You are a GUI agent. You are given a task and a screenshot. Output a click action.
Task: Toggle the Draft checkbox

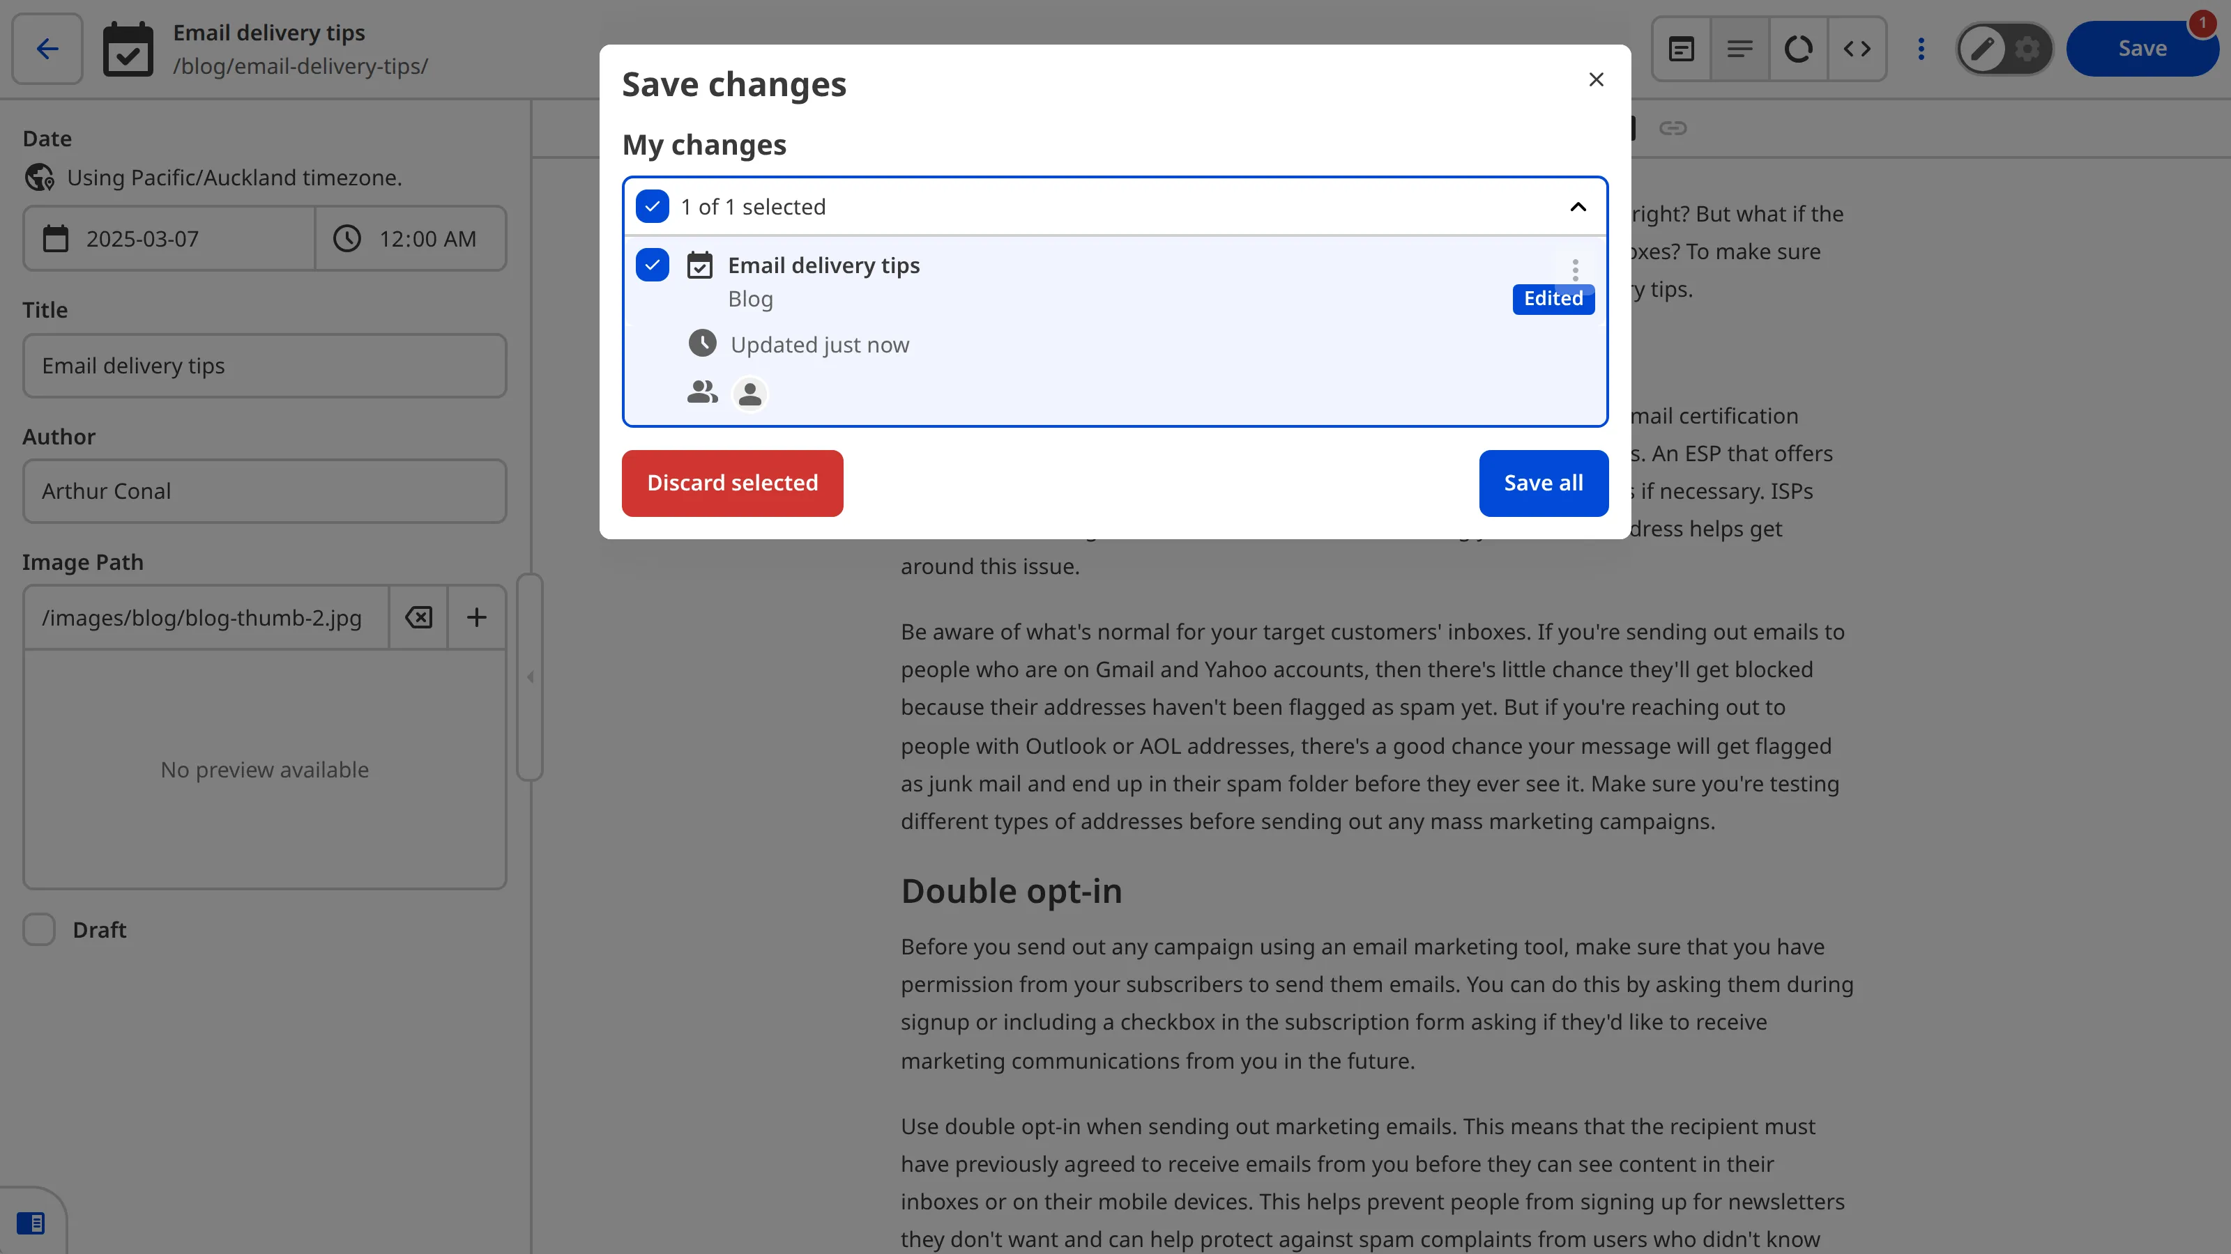point(39,929)
